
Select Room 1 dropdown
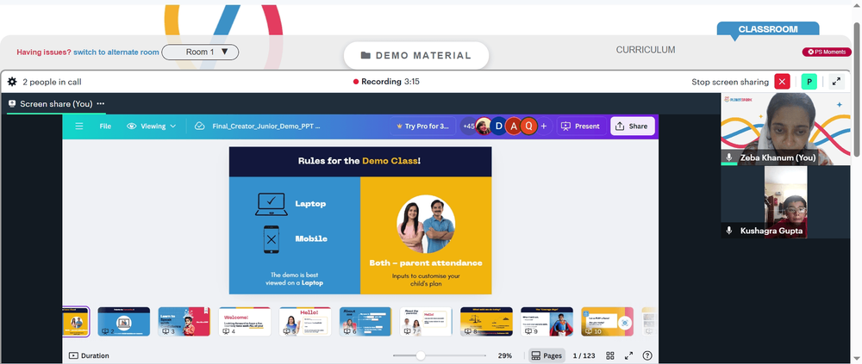[200, 52]
